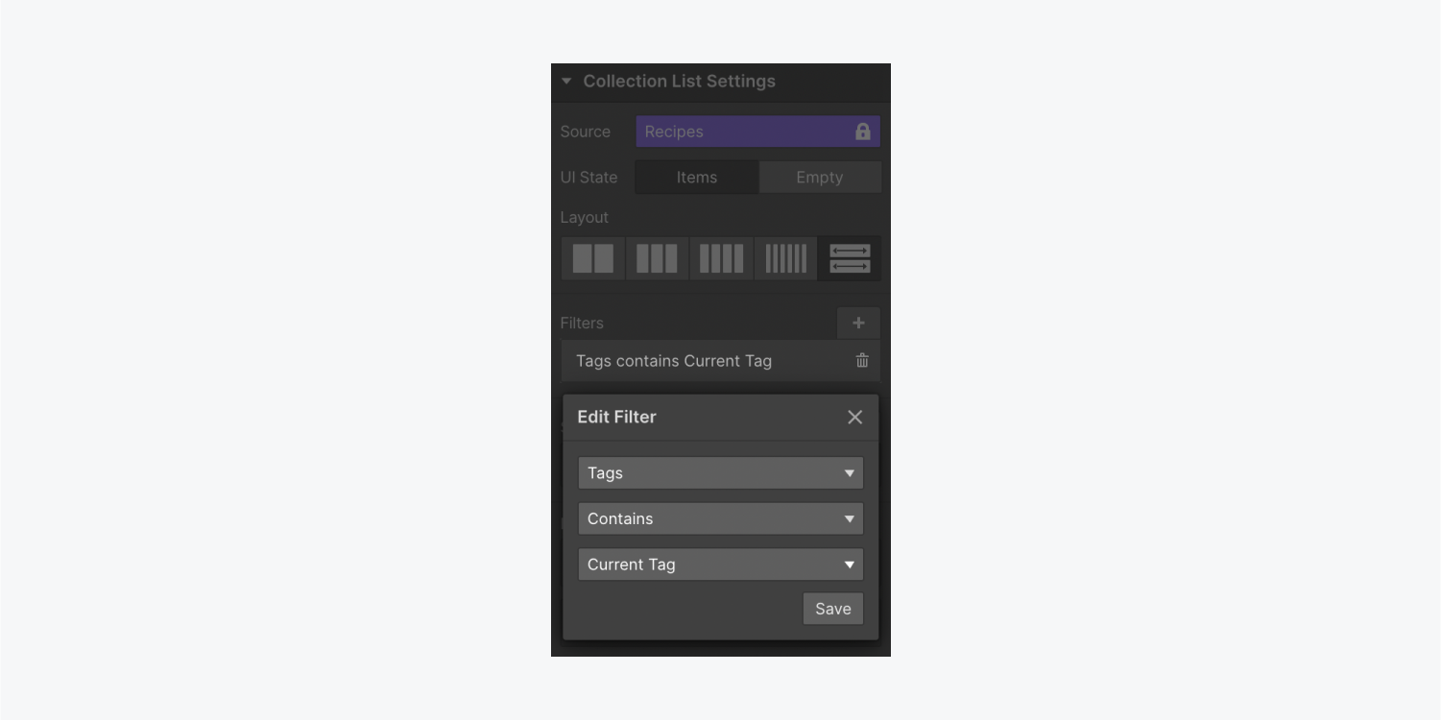Open the Contains condition dropdown
The width and height of the screenshot is (1441, 721).
coord(721,519)
